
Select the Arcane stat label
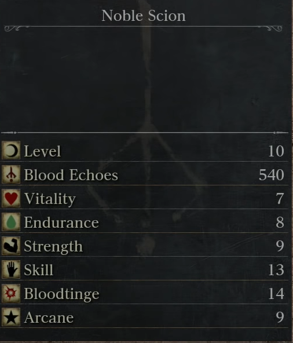pos(49,318)
